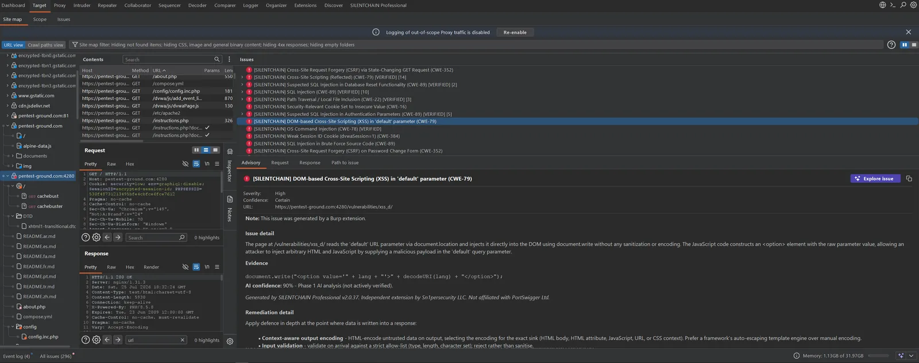This screenshot has height=363, width=919.
Task: Select top-bottom request/response layout
Action: 206,150
